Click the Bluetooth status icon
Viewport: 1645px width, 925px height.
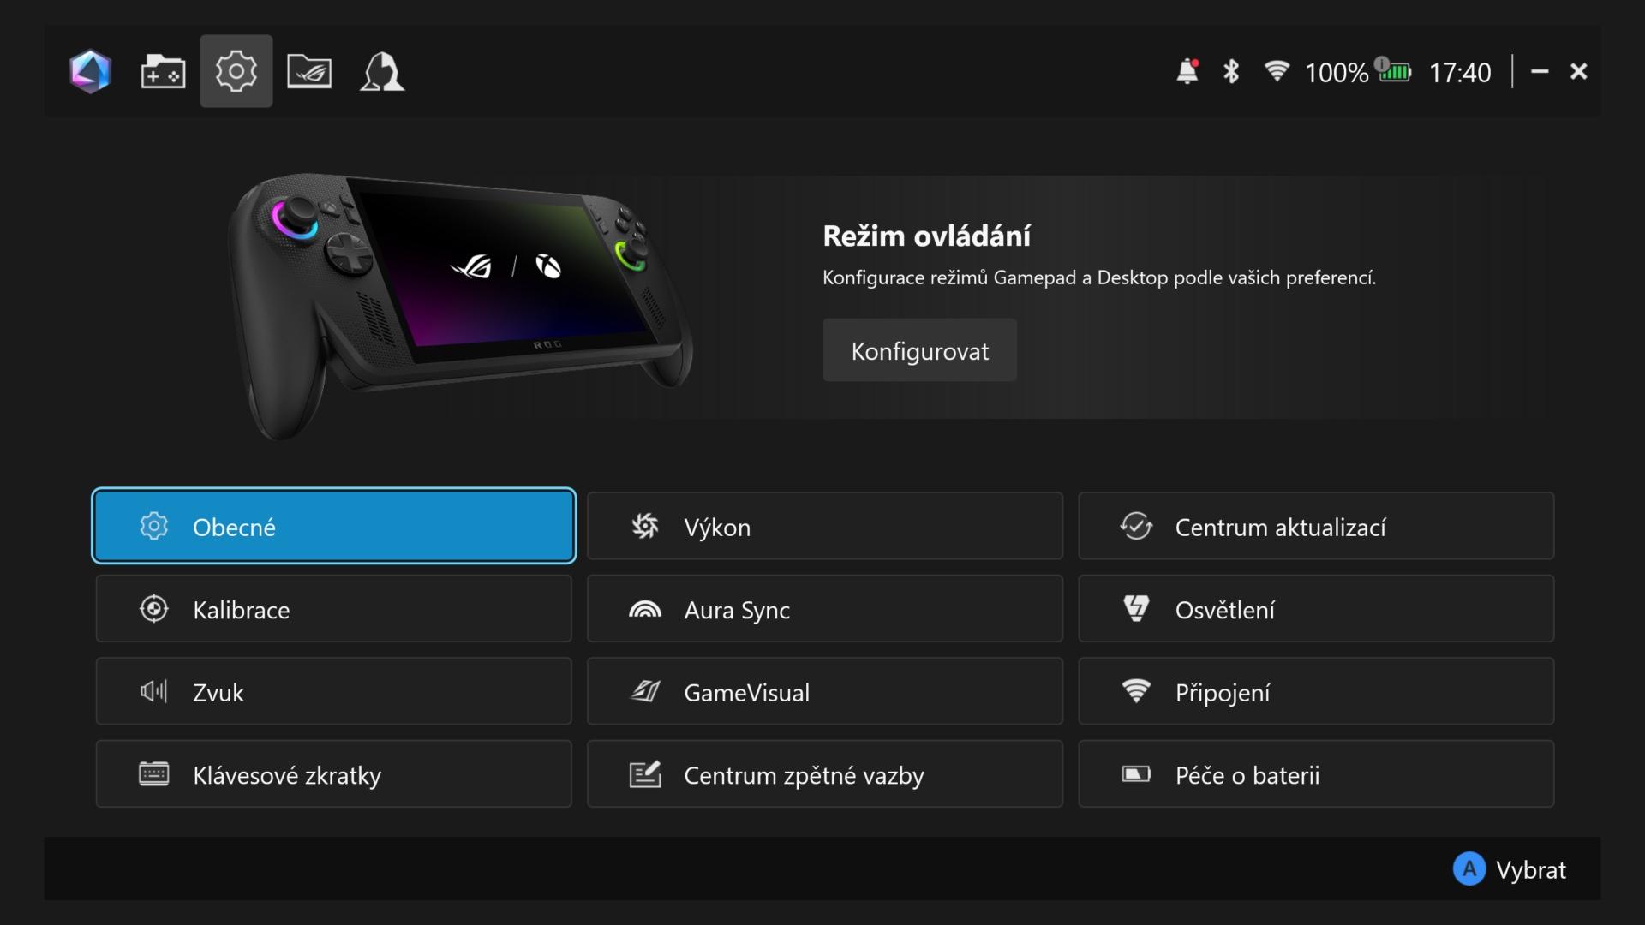pyautogui.click(x=1231, y=71)
